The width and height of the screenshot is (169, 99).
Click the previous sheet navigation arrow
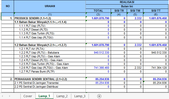[2, 96]
